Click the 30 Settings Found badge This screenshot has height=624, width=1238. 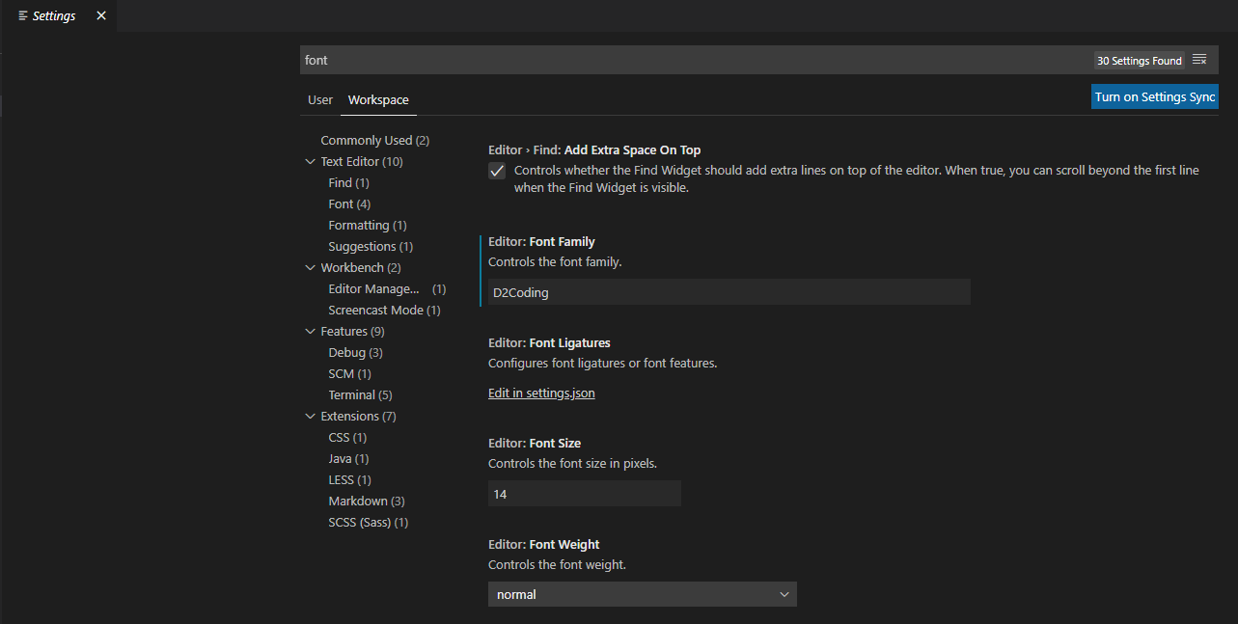[x=1140, y=60]
